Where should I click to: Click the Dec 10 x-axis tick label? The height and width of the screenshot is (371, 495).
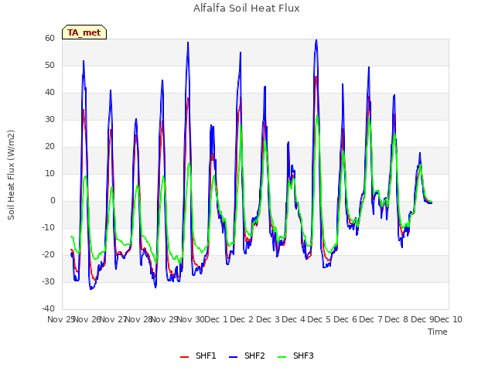(449, 319)
